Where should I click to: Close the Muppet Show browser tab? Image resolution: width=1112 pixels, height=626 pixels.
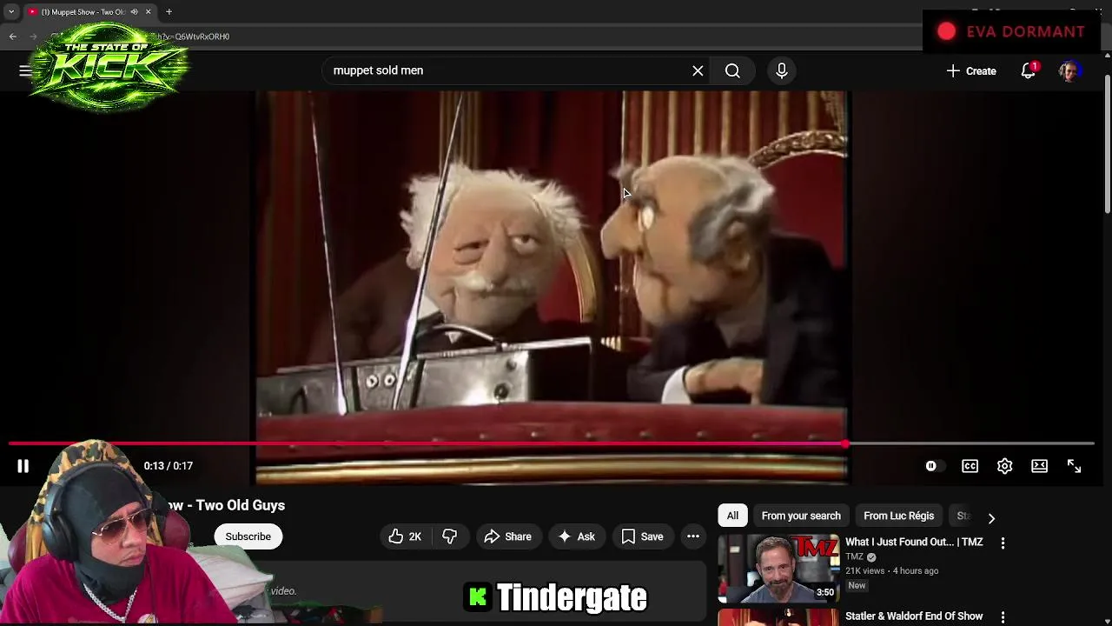click(x=148, y=11)
